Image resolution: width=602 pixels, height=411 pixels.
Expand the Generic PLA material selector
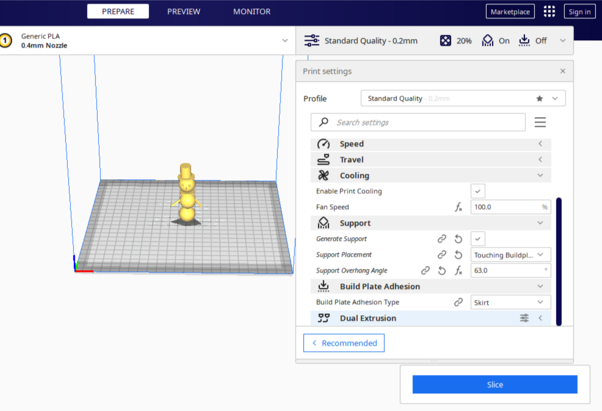(x=285, y=40)
